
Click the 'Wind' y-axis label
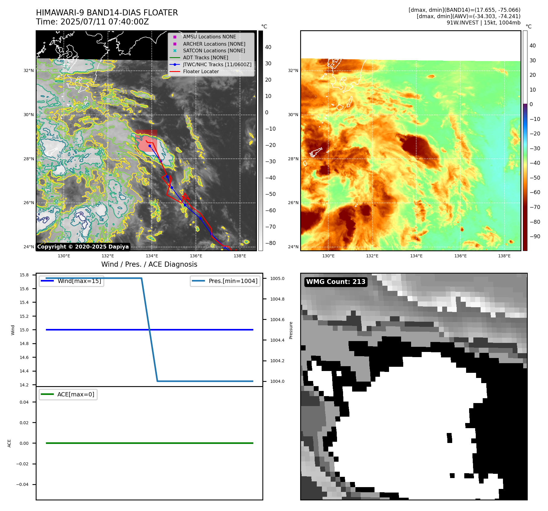(x=13, y=330)
